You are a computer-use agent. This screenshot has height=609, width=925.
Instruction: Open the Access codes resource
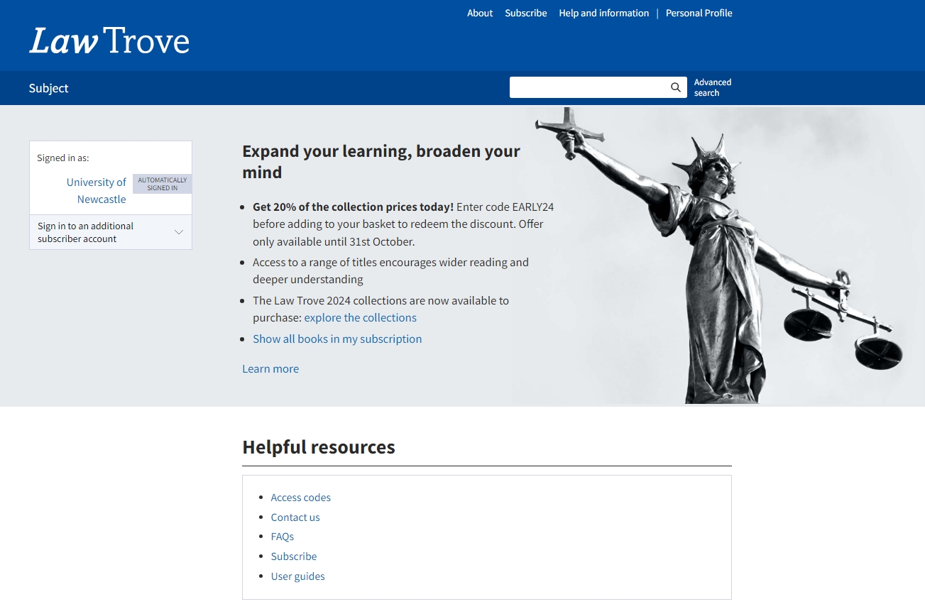300,497
